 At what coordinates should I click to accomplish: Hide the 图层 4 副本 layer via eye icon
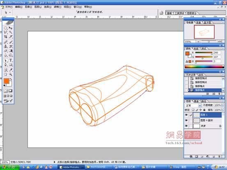pos(186,120)
